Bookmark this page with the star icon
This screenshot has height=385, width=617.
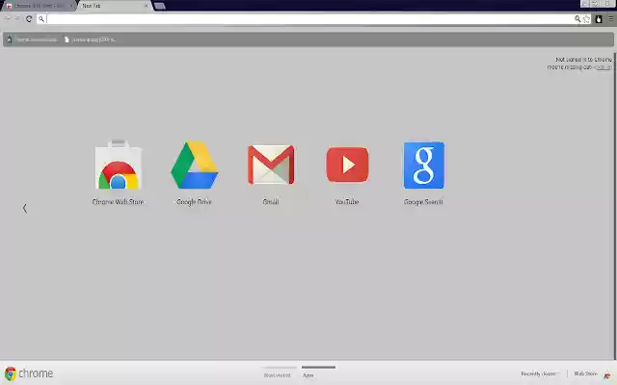pos(587,19)
